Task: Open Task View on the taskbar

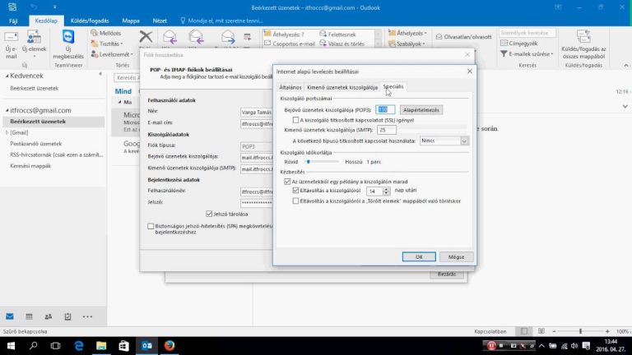Action: pyautogui.click(x=56, y=346)
